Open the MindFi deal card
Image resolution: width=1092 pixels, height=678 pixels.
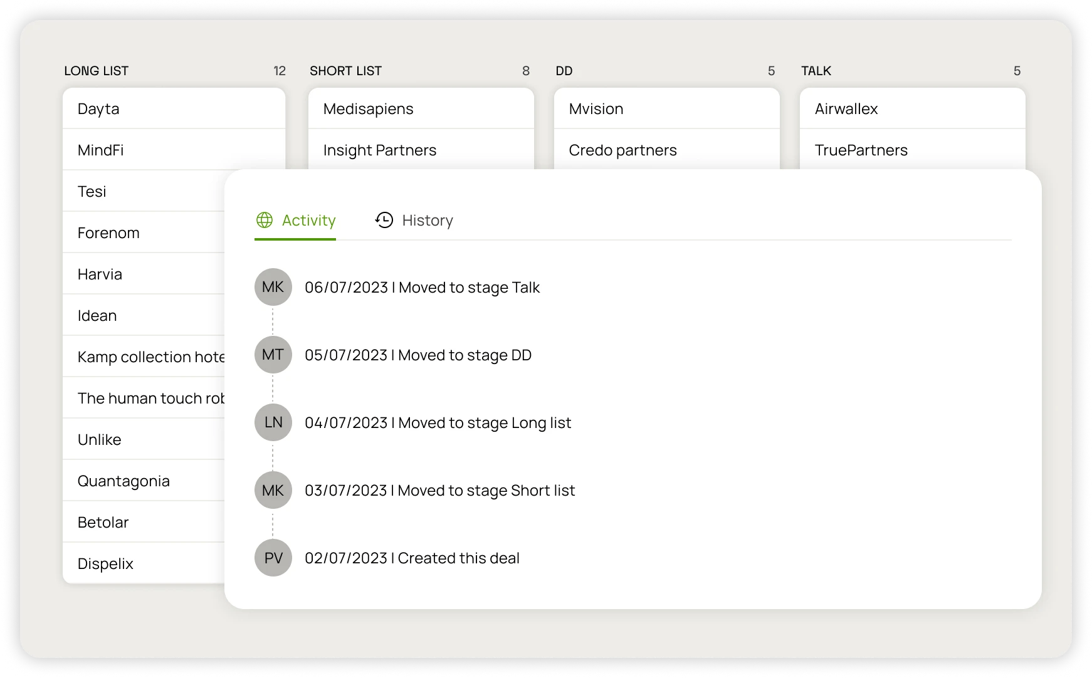coord(174,150)
